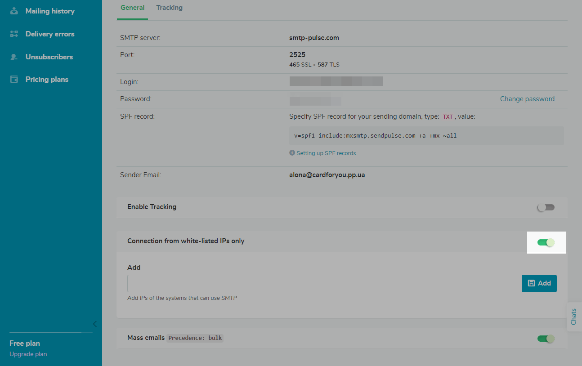Click the sender email alona@cardforyou.pp.ua
This screenshot has width=582, height=366.
click(327, 175)
